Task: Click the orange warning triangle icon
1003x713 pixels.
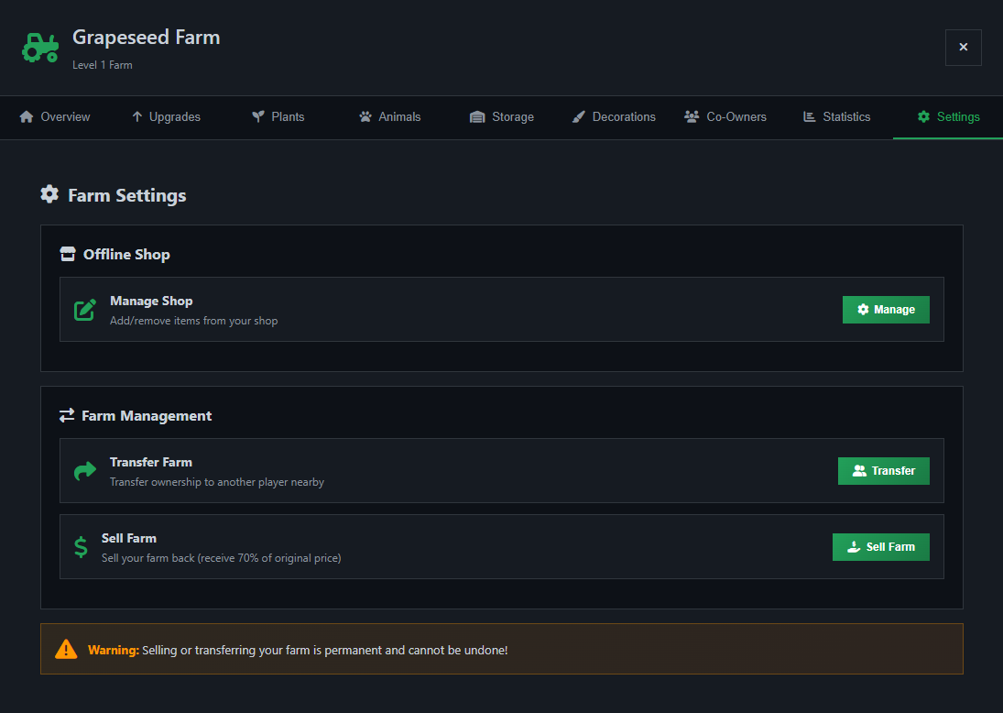Action: (66, 650)
